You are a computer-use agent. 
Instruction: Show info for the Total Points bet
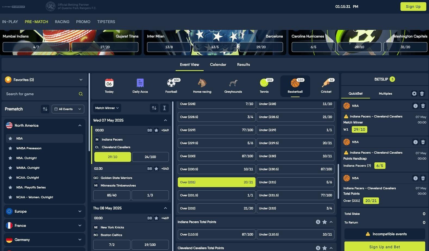point(415,178)
